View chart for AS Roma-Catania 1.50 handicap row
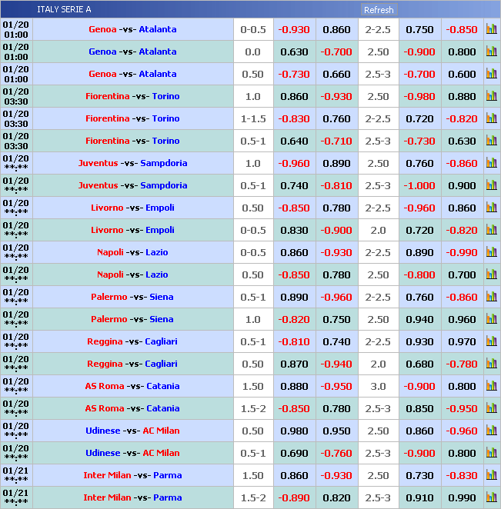Viewport: 501px width, 509px height. click(x=491, y=386)
